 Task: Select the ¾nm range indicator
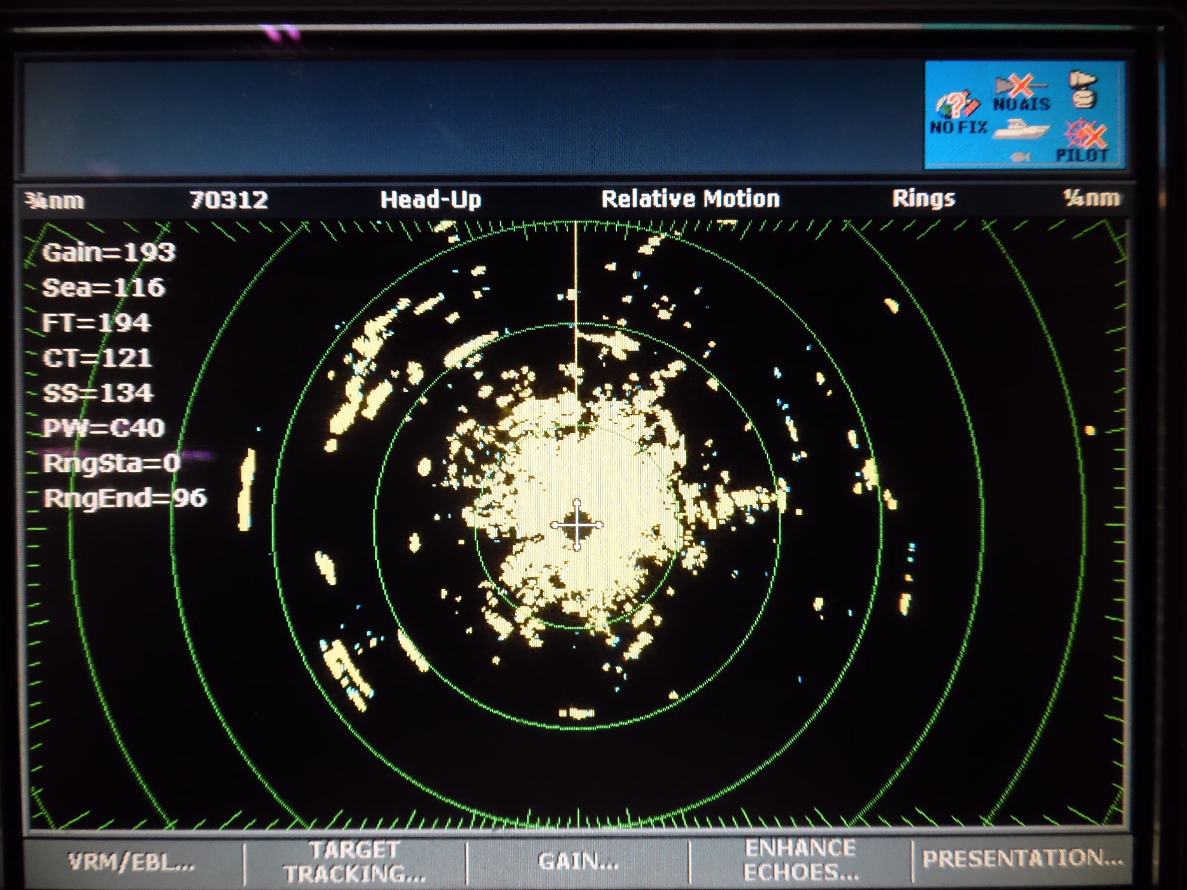click(55, 200)
